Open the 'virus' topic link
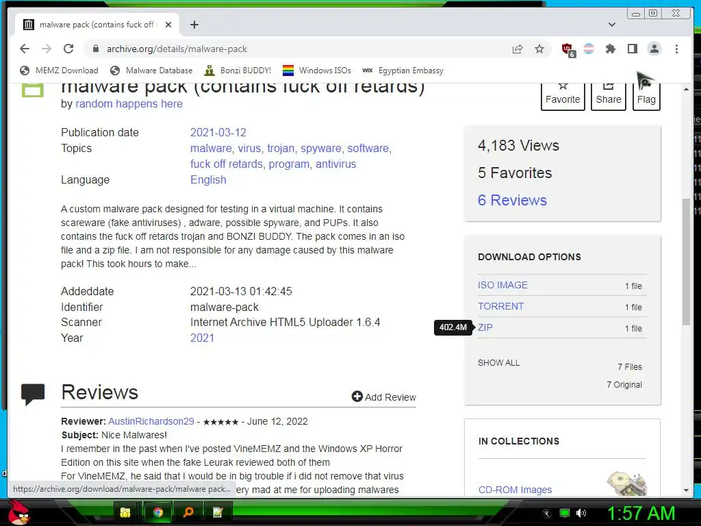The height and width of the screenshot is (526, 701). click(x=249, y=148)
